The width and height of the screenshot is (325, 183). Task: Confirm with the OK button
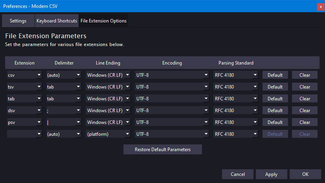[x=305, y=174]
